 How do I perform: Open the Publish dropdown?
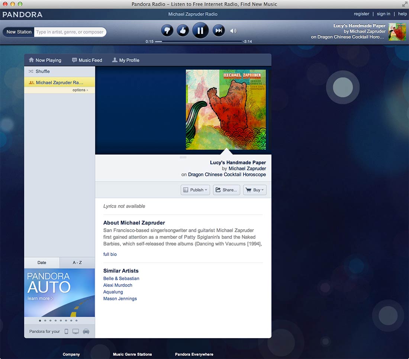195,190
